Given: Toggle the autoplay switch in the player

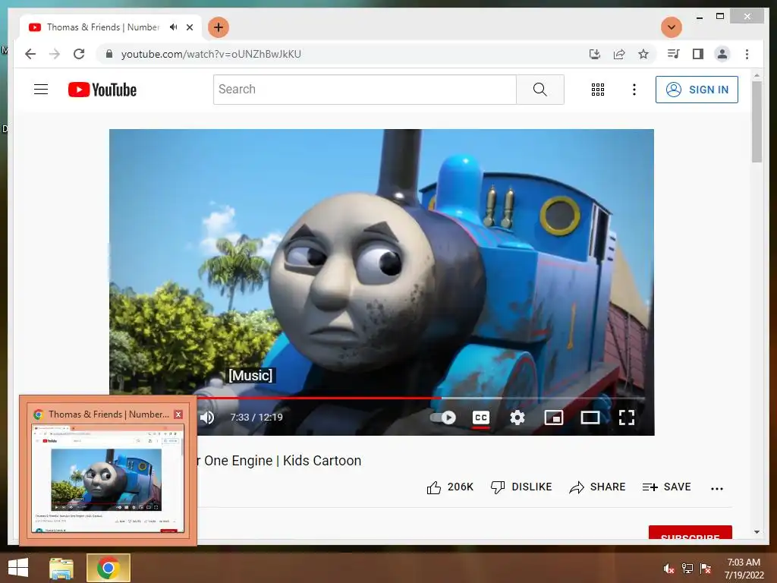Looking at the screenshot, I should coord(443,418).
